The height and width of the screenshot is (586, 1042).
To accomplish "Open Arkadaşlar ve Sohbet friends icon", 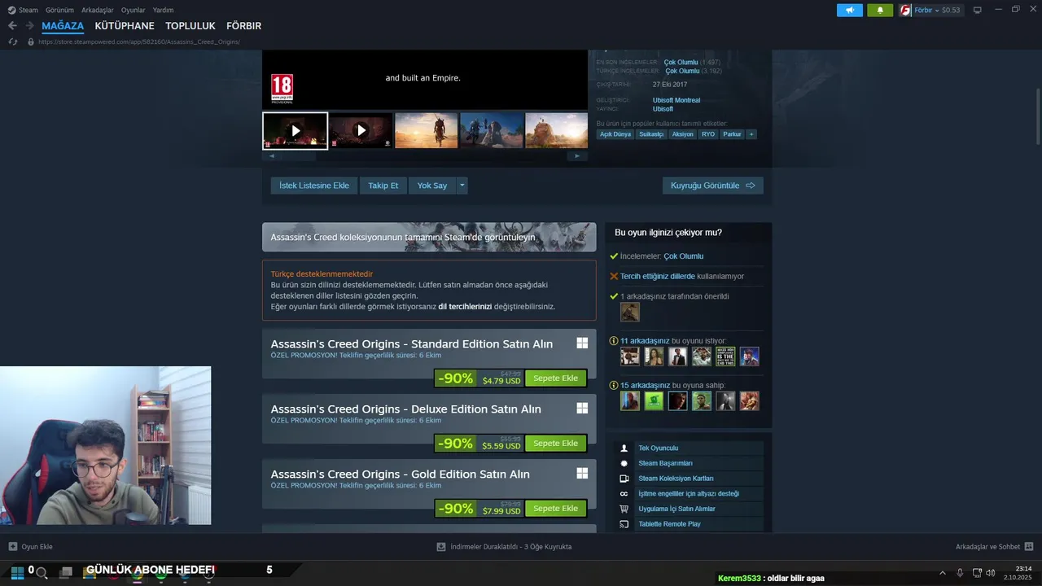I will (x=1029, y=547).
